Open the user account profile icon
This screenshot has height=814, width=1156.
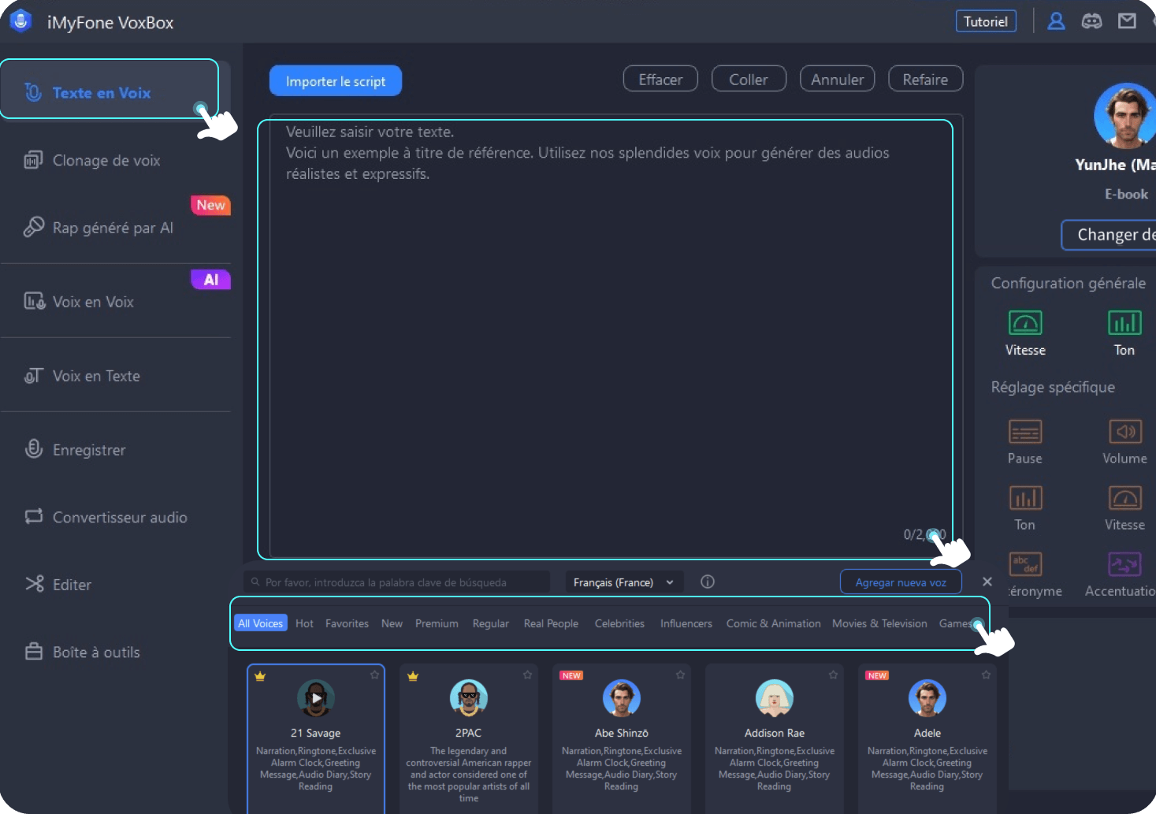(1056, 21)
